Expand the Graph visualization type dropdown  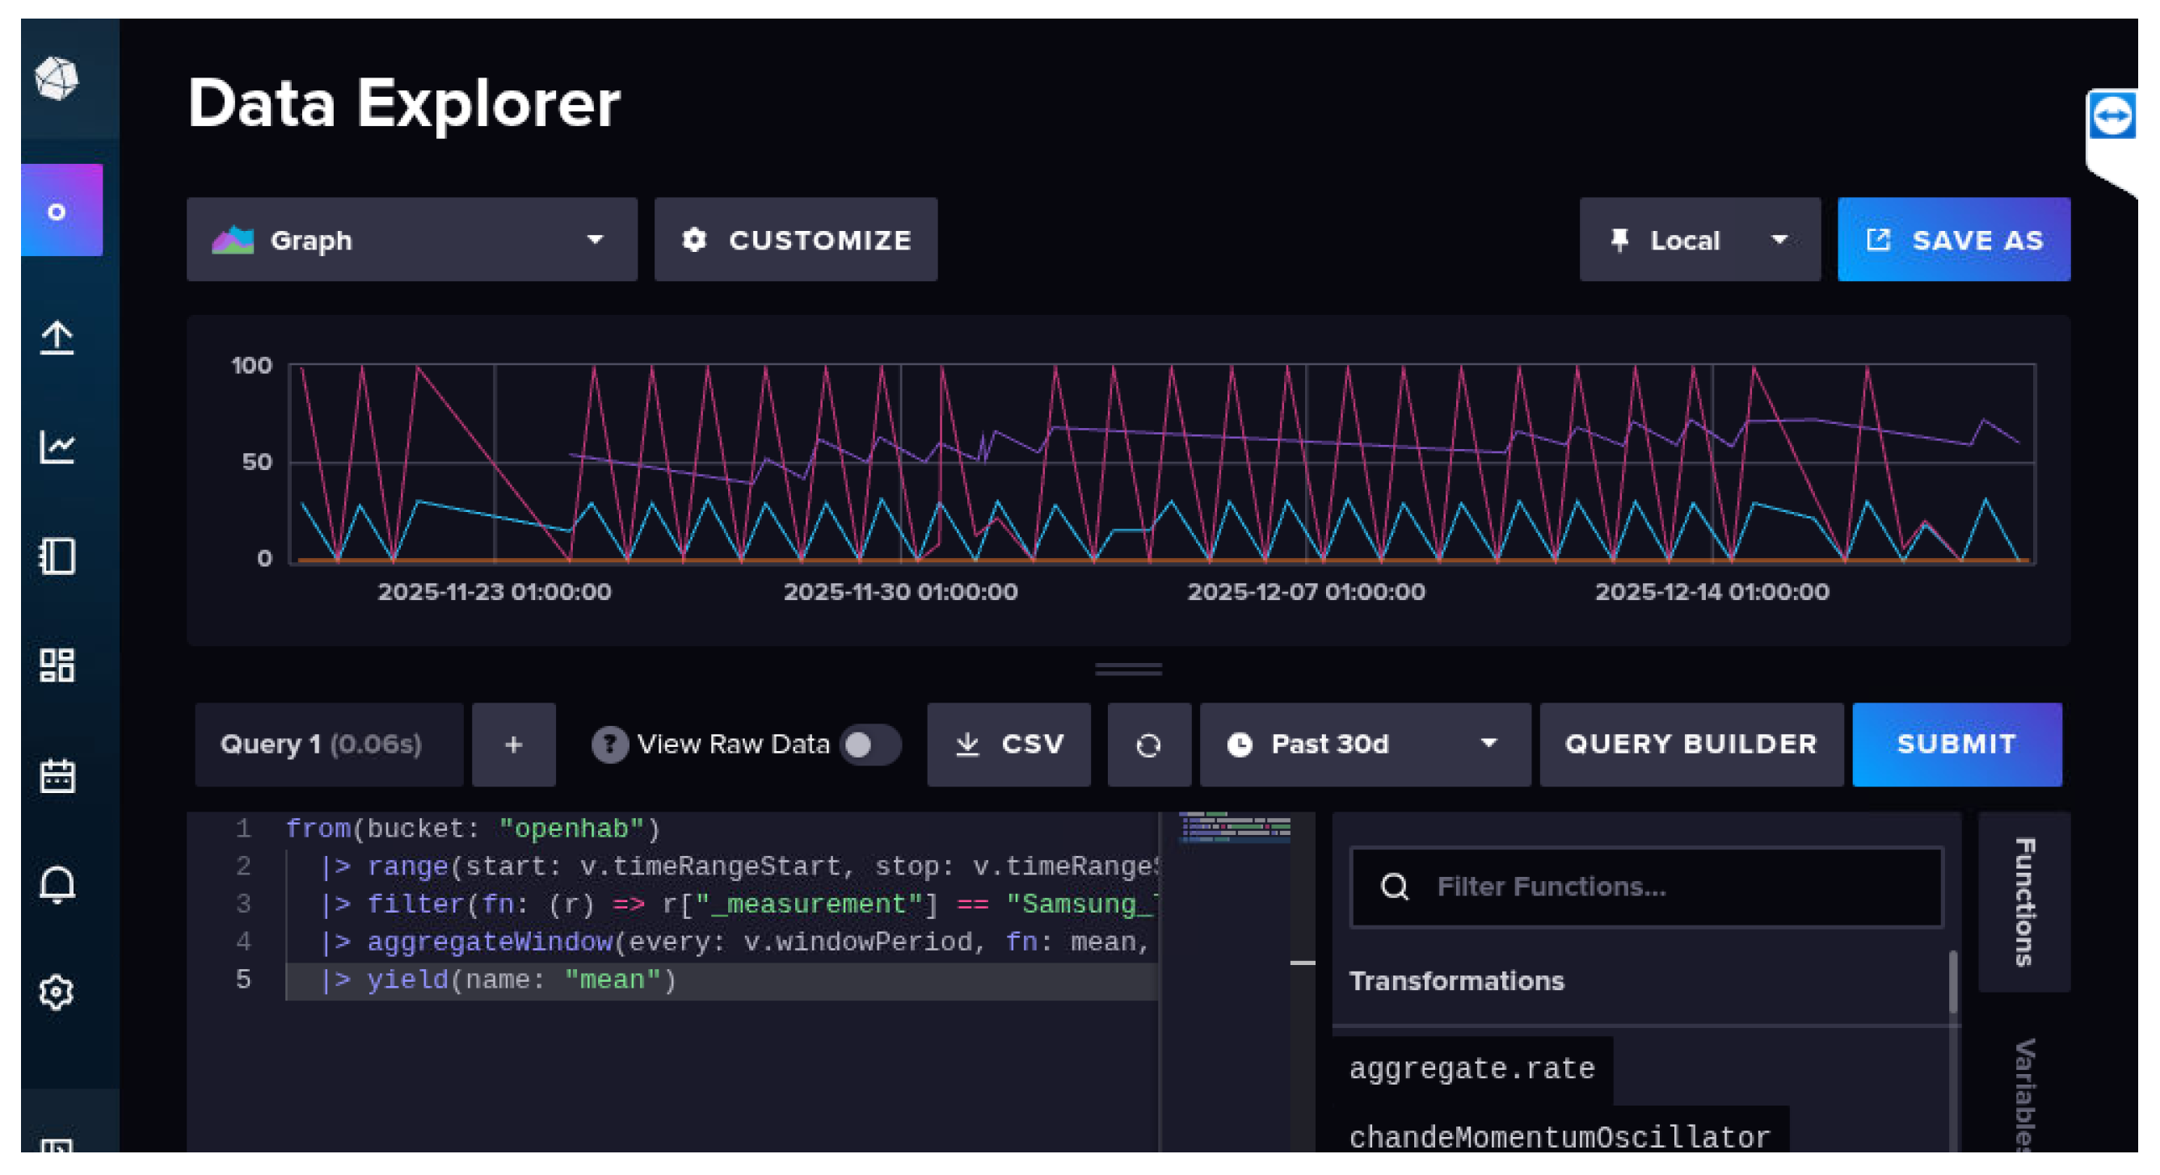[x=411, y=240]
